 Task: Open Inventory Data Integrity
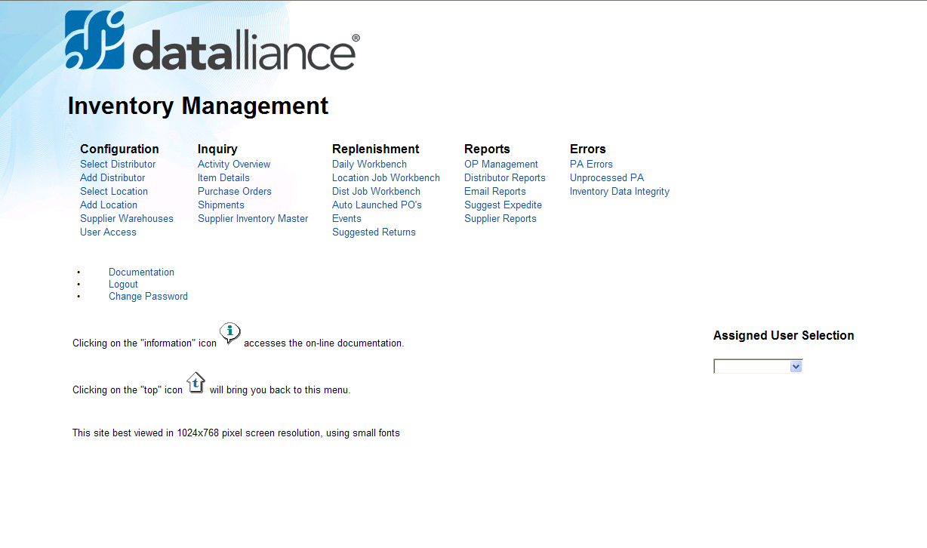point(620,191)
